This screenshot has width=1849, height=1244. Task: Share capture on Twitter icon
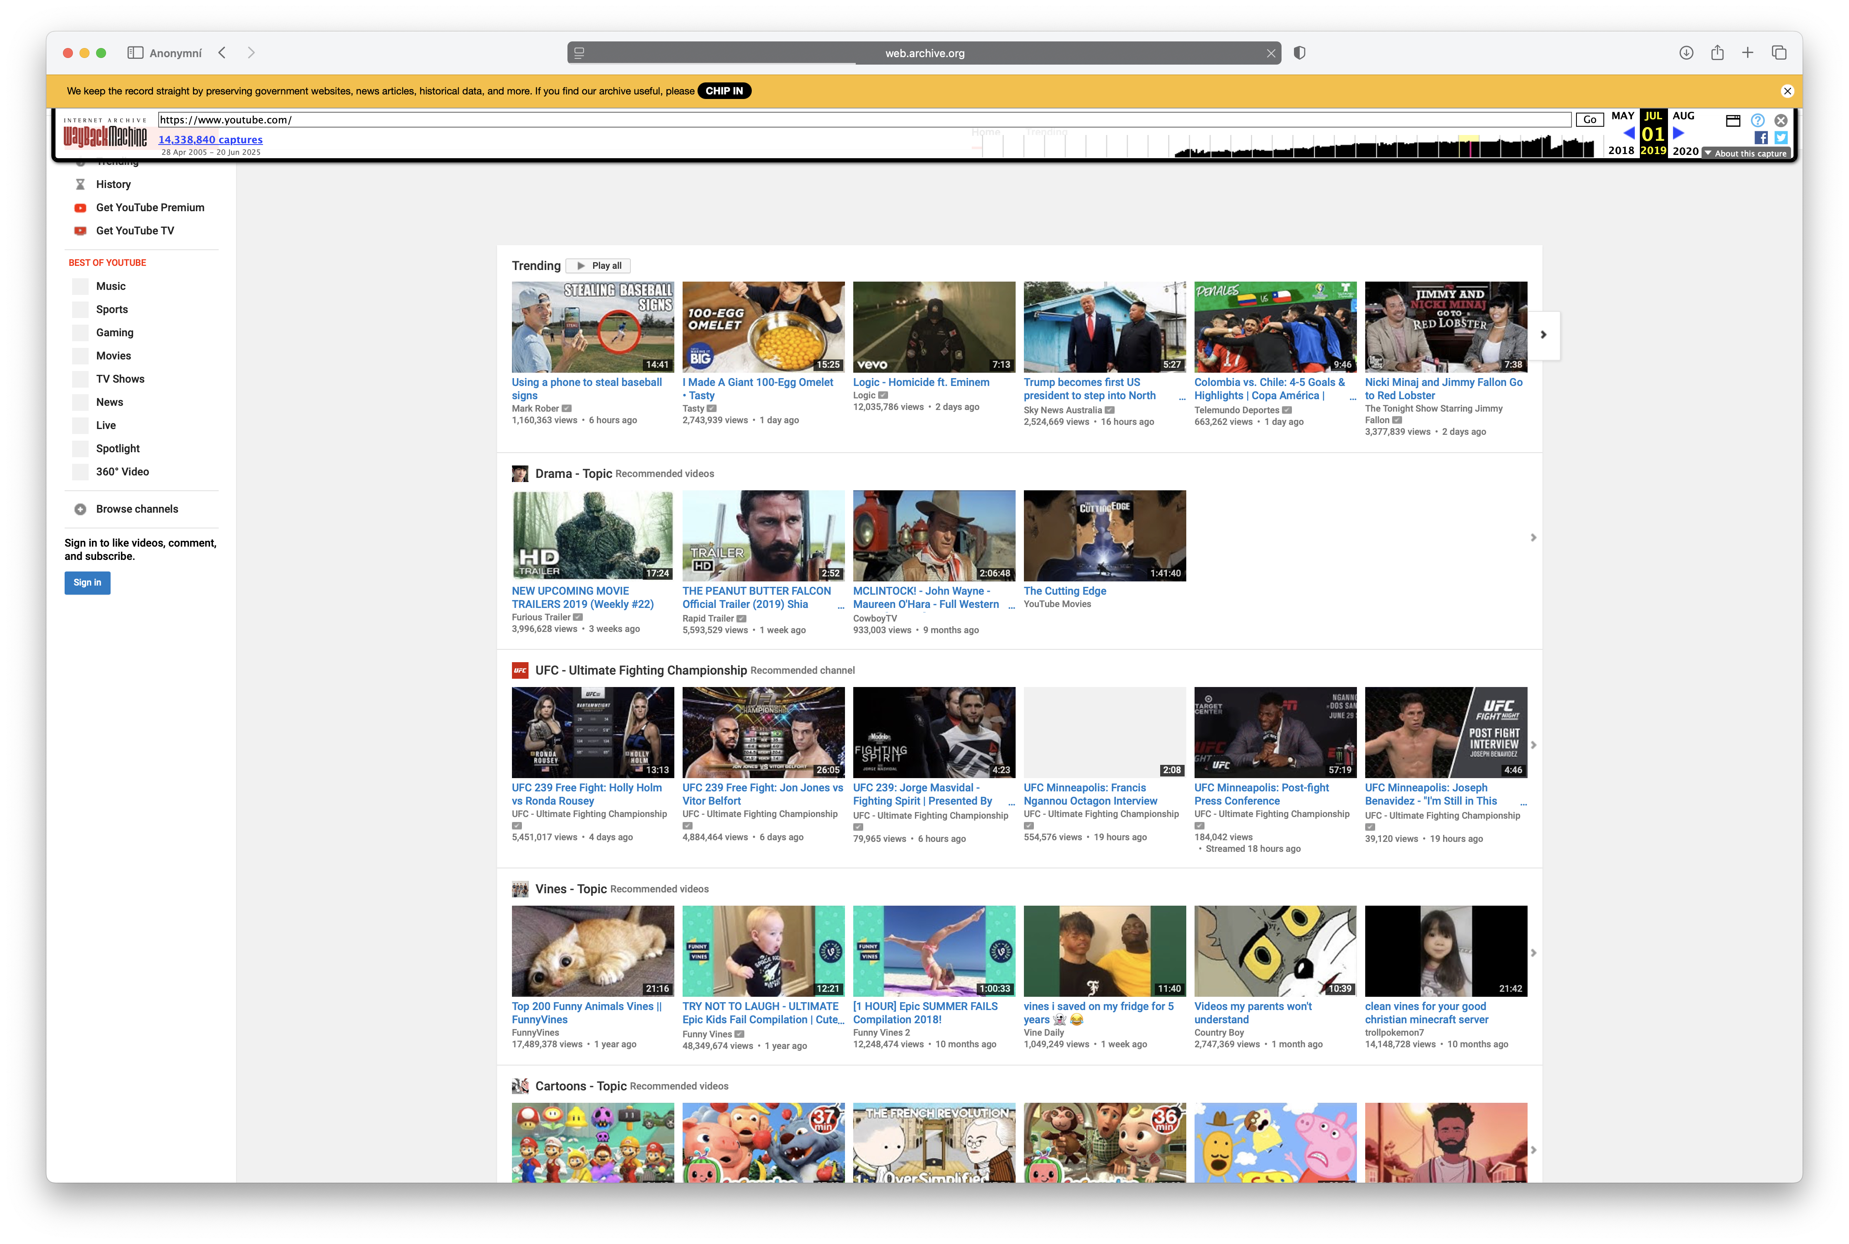point(1781,137)
